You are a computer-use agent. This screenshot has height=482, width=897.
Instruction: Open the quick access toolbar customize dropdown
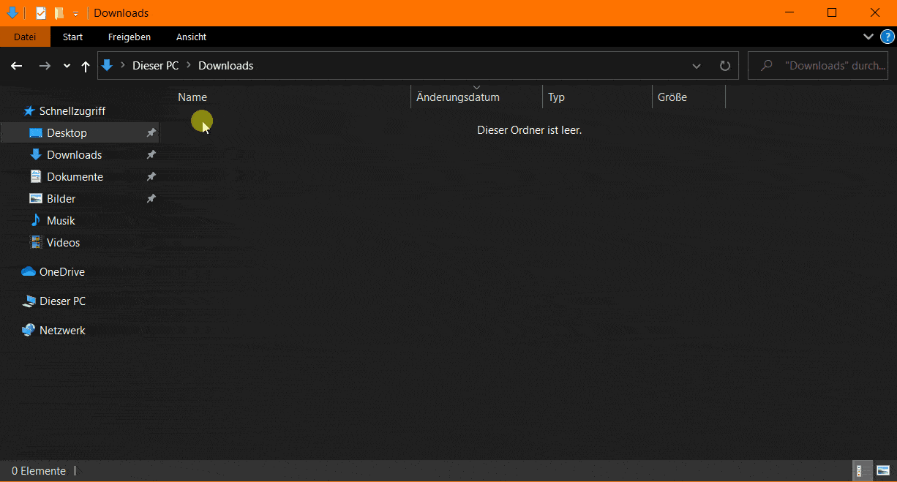click(75, 13)
